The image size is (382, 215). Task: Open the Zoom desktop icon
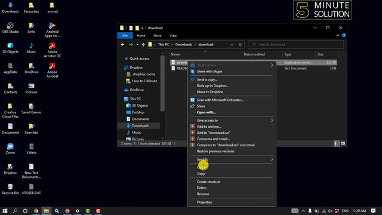click(x=10, y=149)
